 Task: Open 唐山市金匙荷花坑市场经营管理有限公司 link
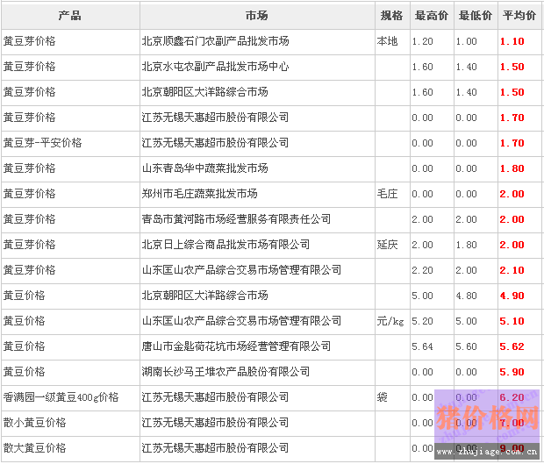point(236,346)
